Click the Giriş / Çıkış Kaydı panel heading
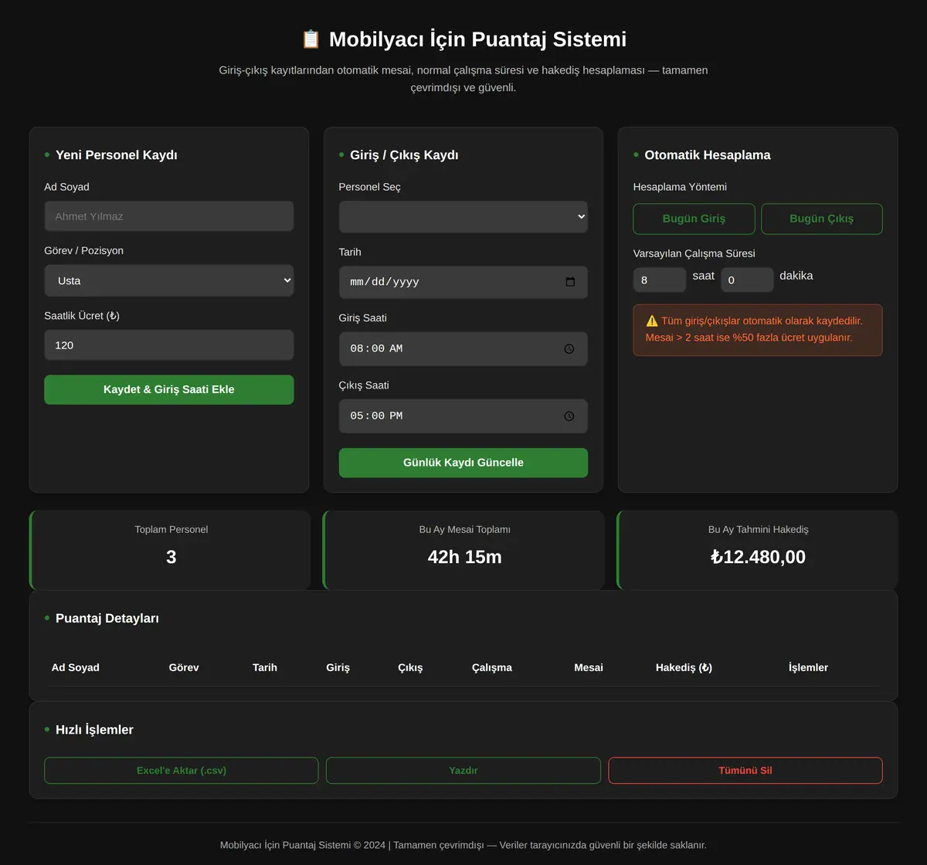This screenshot has height=865, width=927. pos(404,155)
